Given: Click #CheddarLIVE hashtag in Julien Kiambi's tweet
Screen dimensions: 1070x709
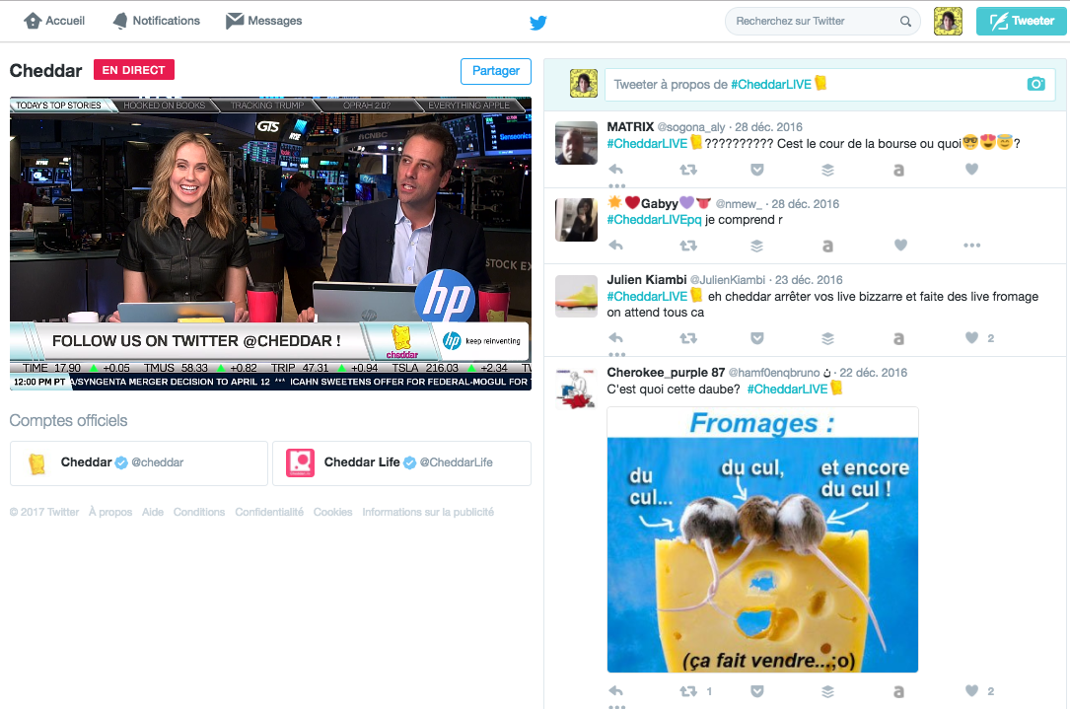Looking at the screenshot, I should [647, 296].
